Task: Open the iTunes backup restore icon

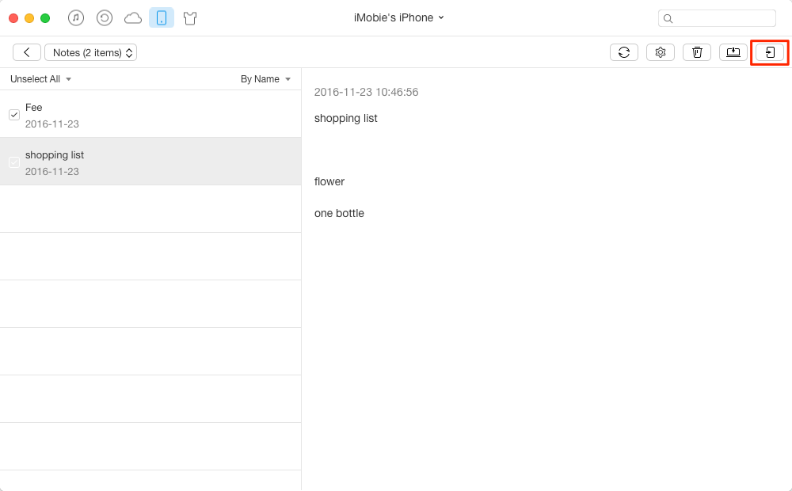Action: [x=105, y=18]
